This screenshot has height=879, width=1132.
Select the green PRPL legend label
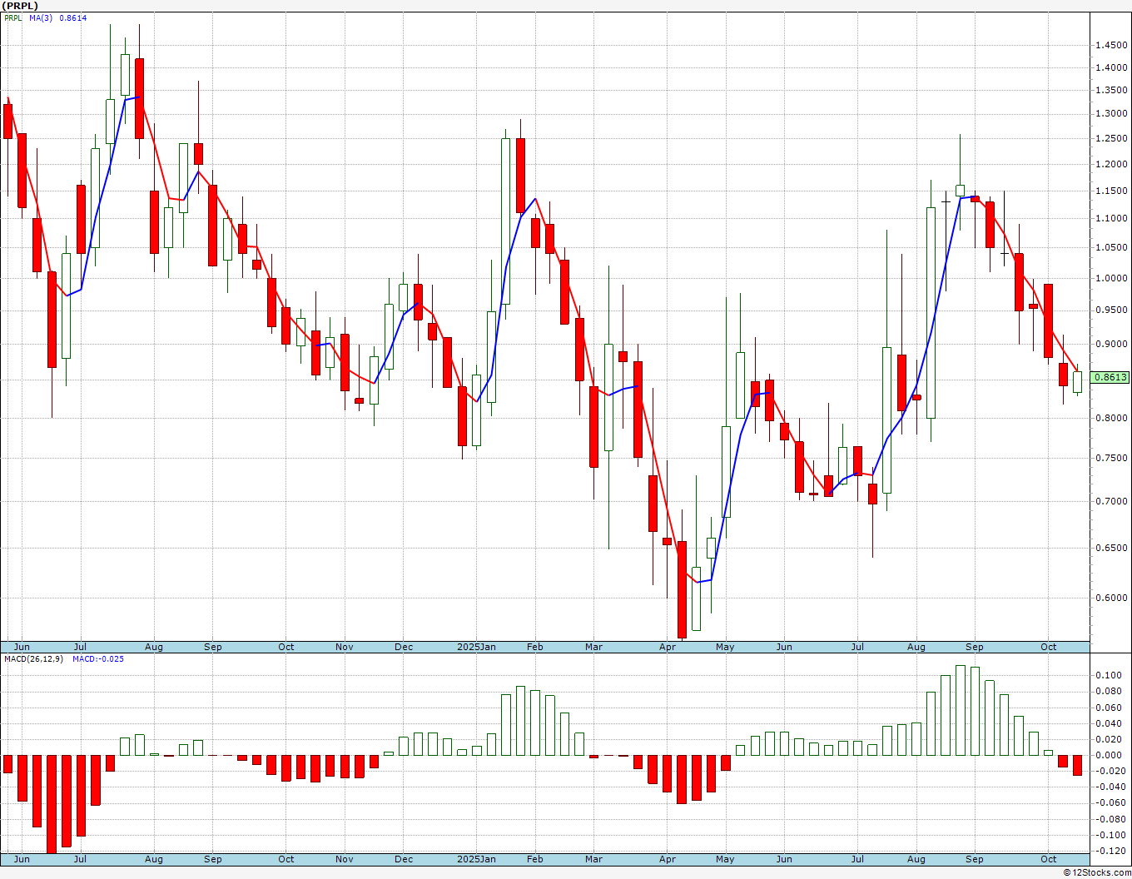pyautogui.click(x=14, y=18)
